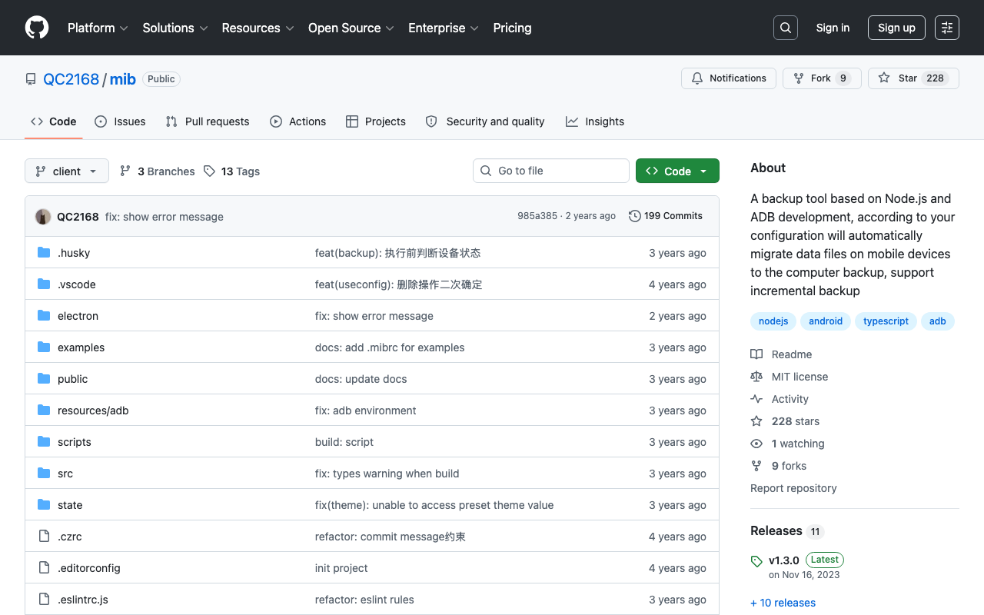Click the .eslintrc.js file icon
984x615 pixels.
44,600
